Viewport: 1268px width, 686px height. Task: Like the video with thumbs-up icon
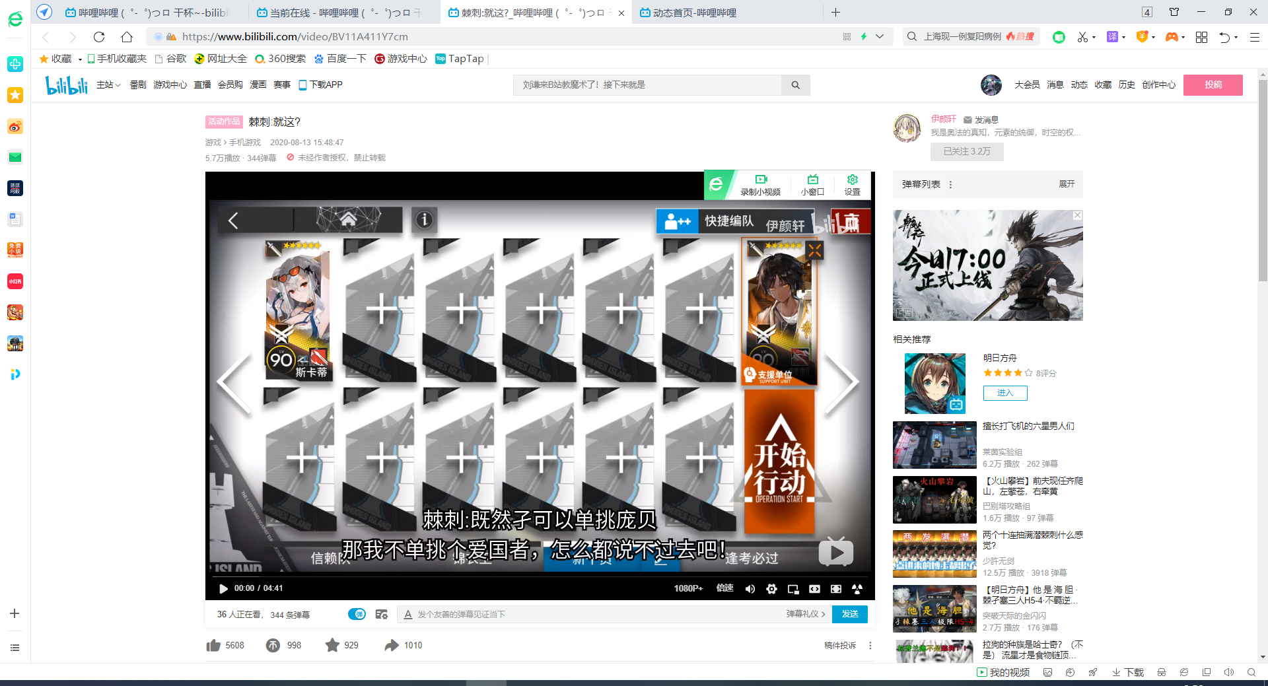tap(213, 645)
